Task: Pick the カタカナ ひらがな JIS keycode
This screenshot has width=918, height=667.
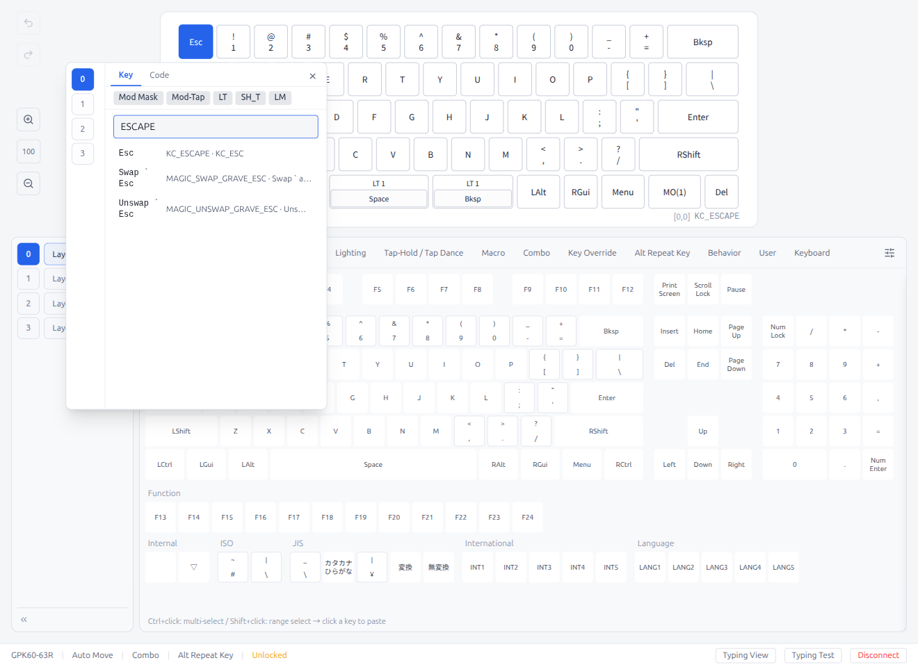Action: coord(339,568)
